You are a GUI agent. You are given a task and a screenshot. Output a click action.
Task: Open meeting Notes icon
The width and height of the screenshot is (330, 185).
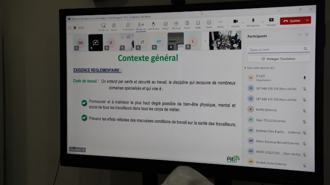point(187,24)
